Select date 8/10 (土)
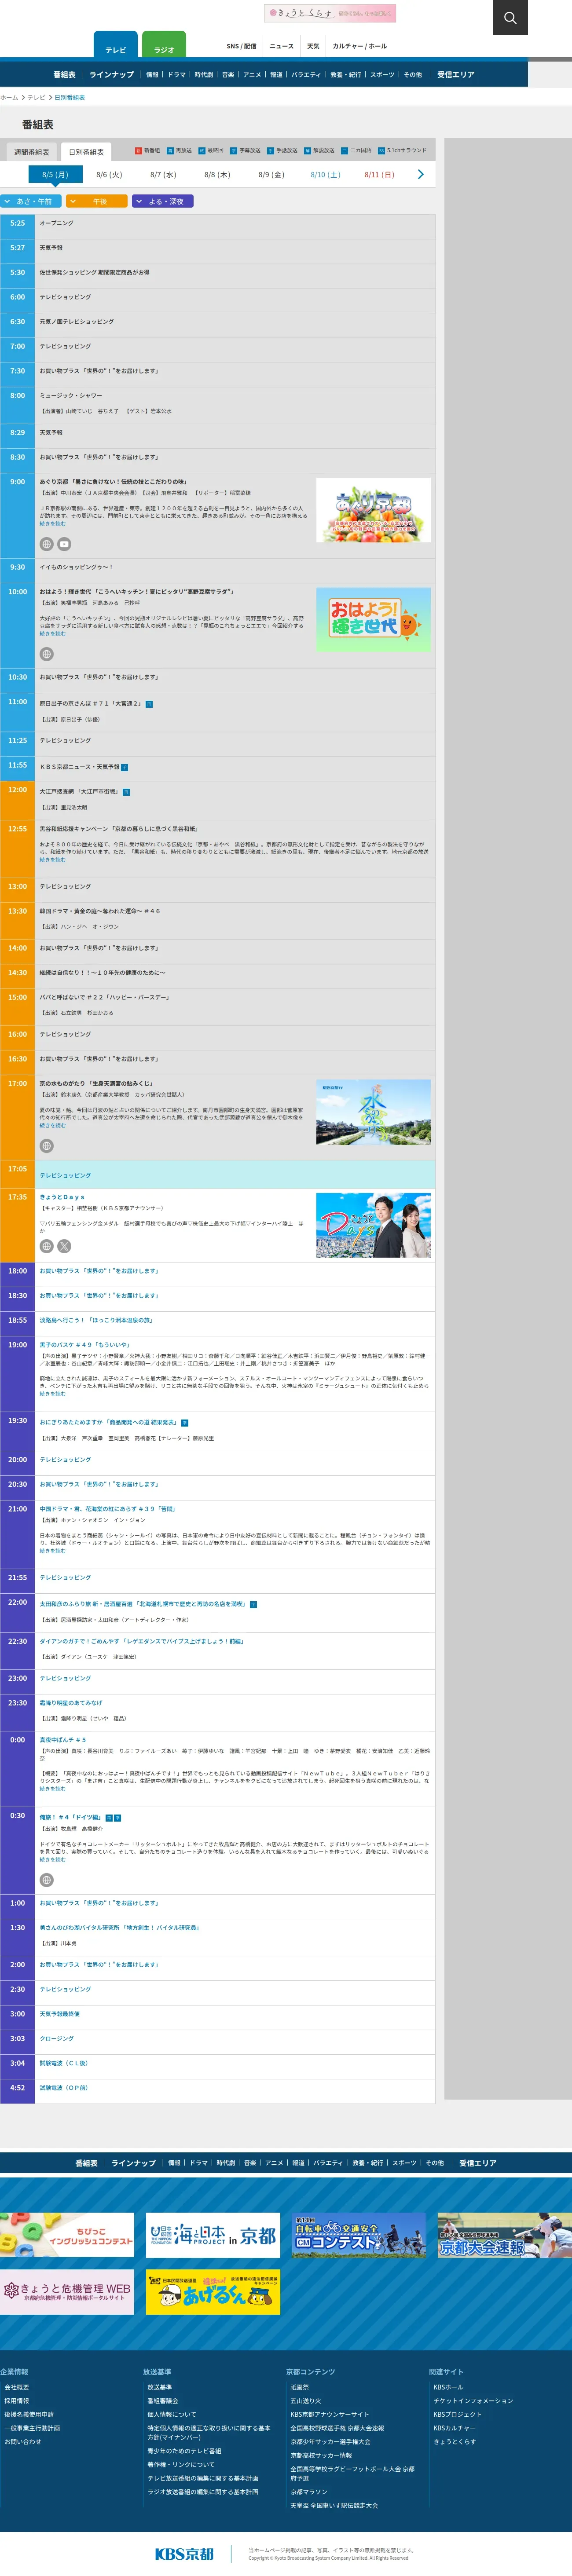Screen dimensions: 572x2576 (325, 175)
